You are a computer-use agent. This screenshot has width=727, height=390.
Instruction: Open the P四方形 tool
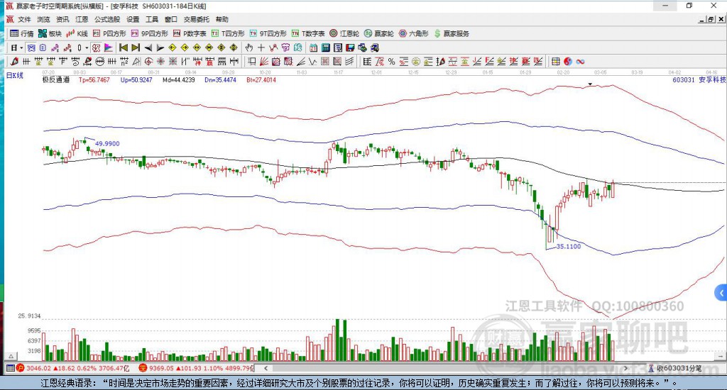pyautogui.click(x=109, y=33)
